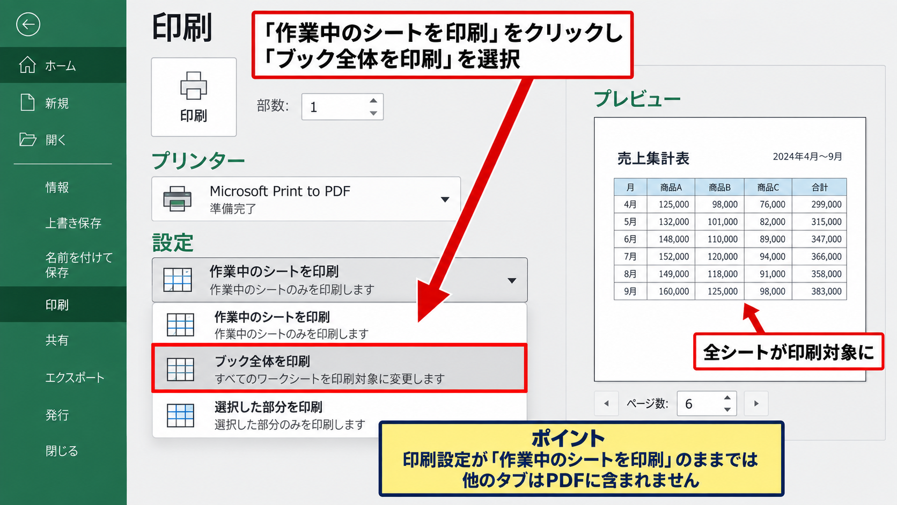This screenshot has width=897, height=505.
Task: Decrease ページ数 with down arrow
Action: point(727,409)
